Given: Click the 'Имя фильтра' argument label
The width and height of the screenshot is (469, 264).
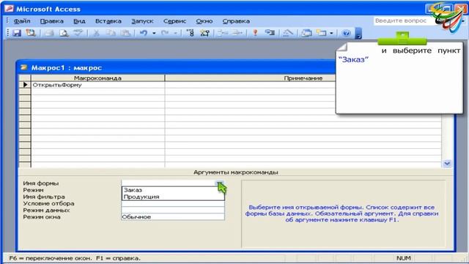Looking at the screenshot, I should [x=44, y=197].
